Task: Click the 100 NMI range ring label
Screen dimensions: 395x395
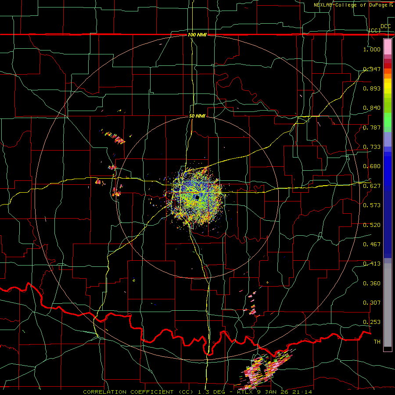Action: coord(197,35)
